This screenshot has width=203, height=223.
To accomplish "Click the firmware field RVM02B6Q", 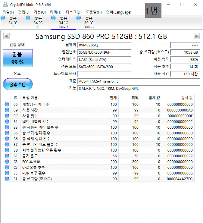I will 104,45.
